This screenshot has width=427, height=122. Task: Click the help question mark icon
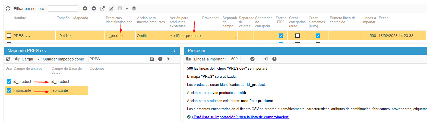point(134,9)
